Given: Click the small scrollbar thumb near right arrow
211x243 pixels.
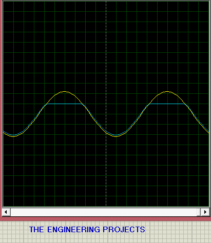Looking at the screenshot, I should (x=199, y=212).
